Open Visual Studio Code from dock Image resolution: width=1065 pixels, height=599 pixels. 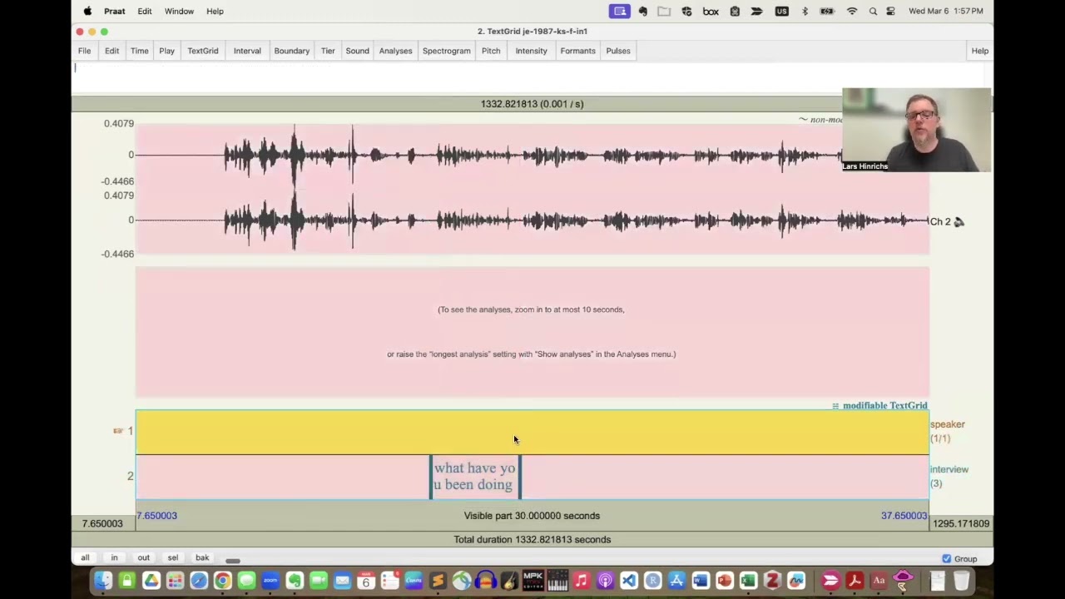tap(629, 580)
